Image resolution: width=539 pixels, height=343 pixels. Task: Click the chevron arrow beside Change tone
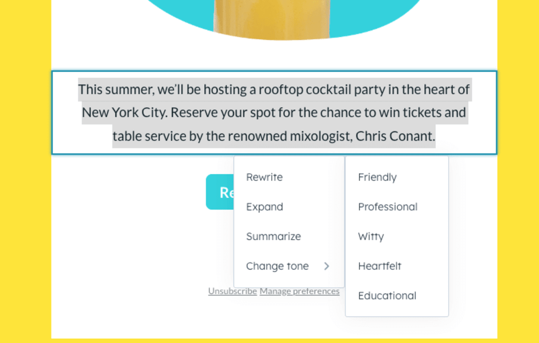tap(326, 266)
